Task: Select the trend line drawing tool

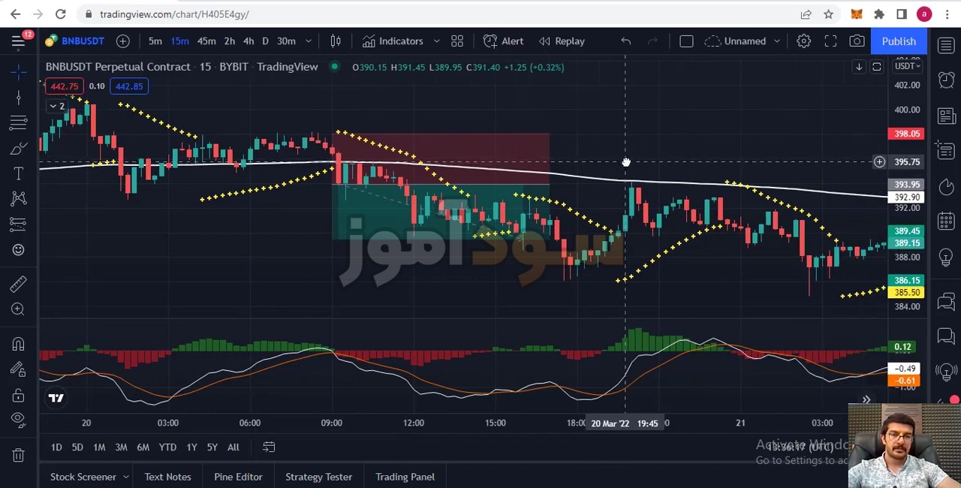Action: (19, 98)
